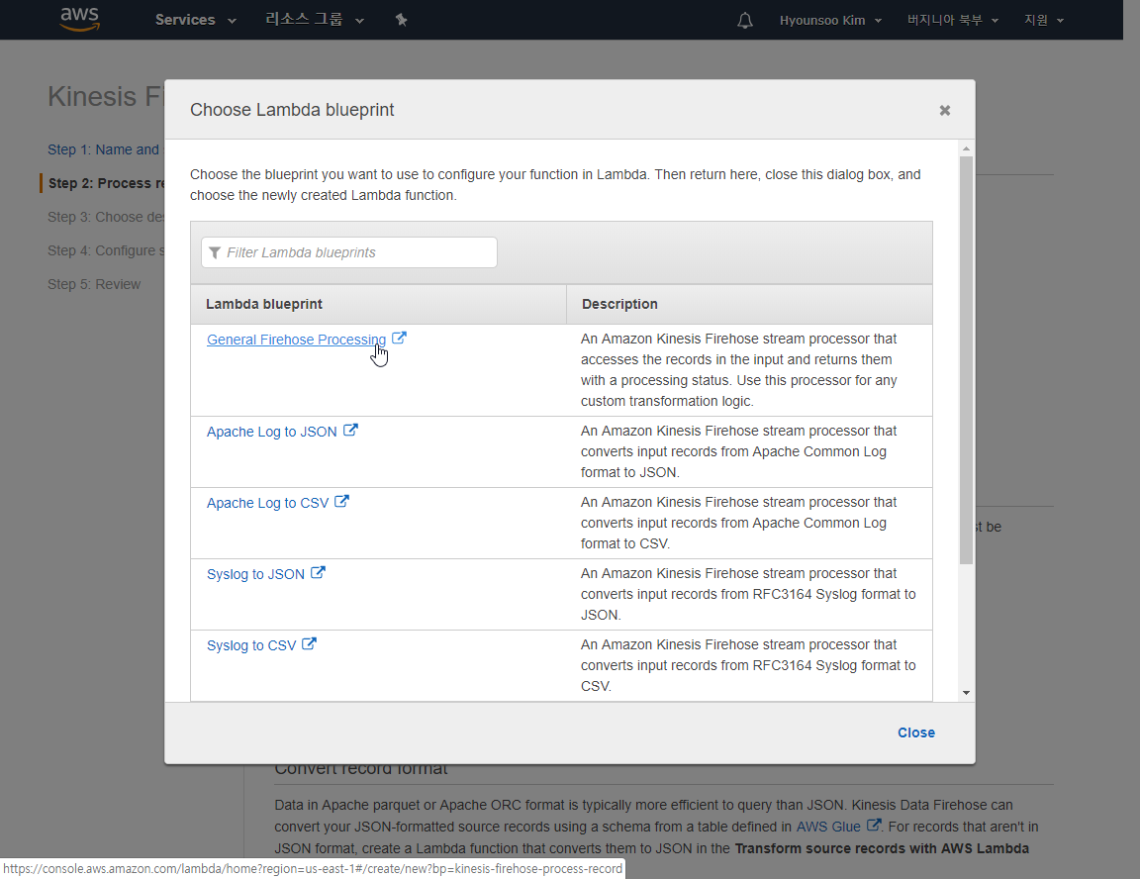The image size is (1140, 879).
Task: Click external-link icon beside General Firehose Processing
Action: 399,339
